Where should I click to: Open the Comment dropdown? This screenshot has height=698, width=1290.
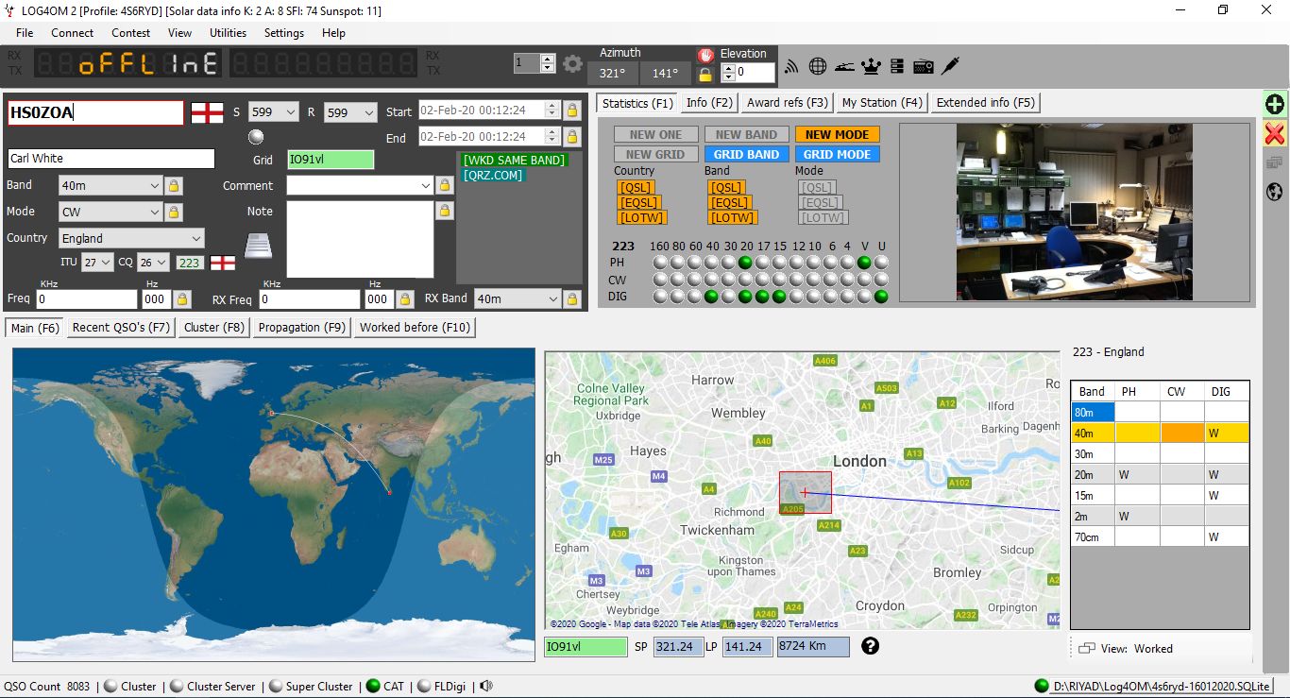pyautogui.click(x=425, y=186)
